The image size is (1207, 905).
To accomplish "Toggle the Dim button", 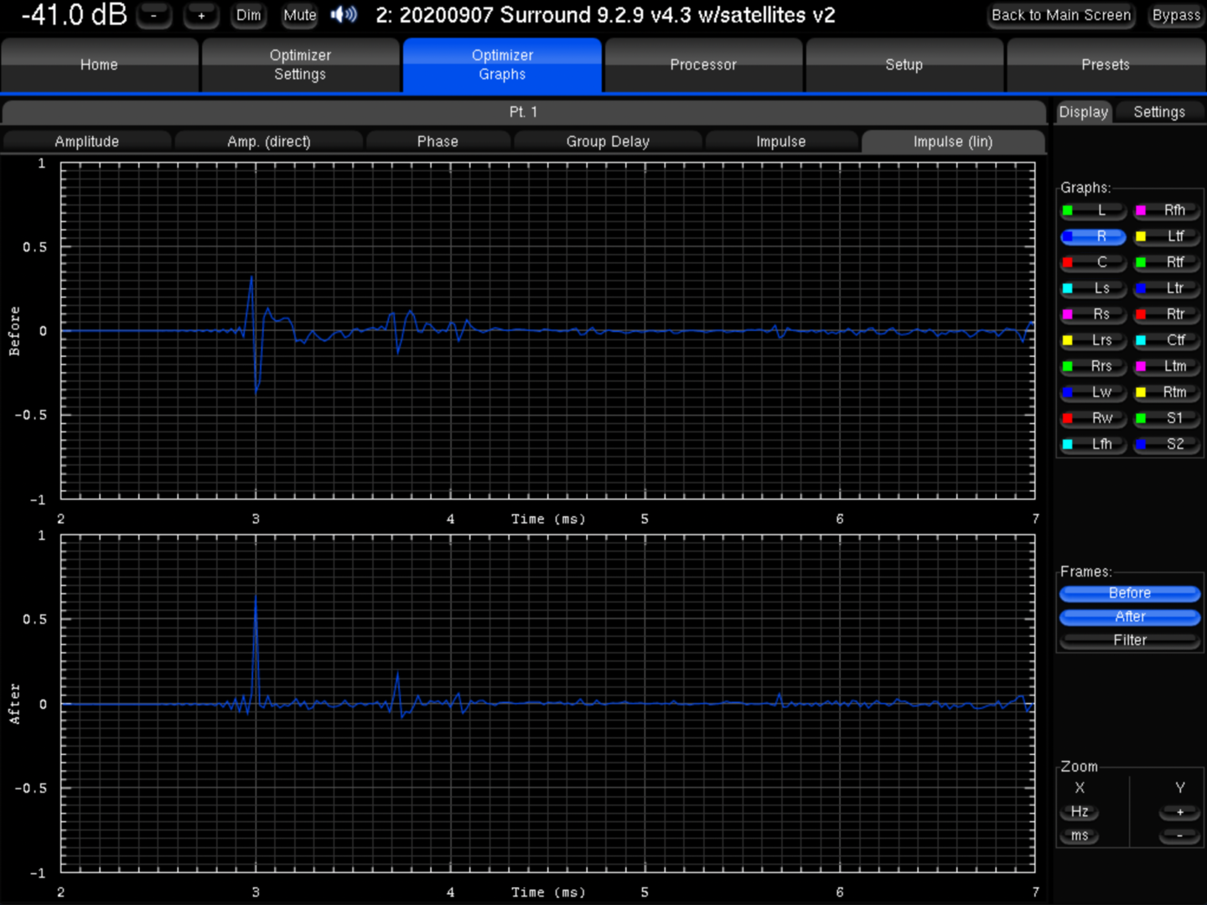I will click(x=248, y=15).
